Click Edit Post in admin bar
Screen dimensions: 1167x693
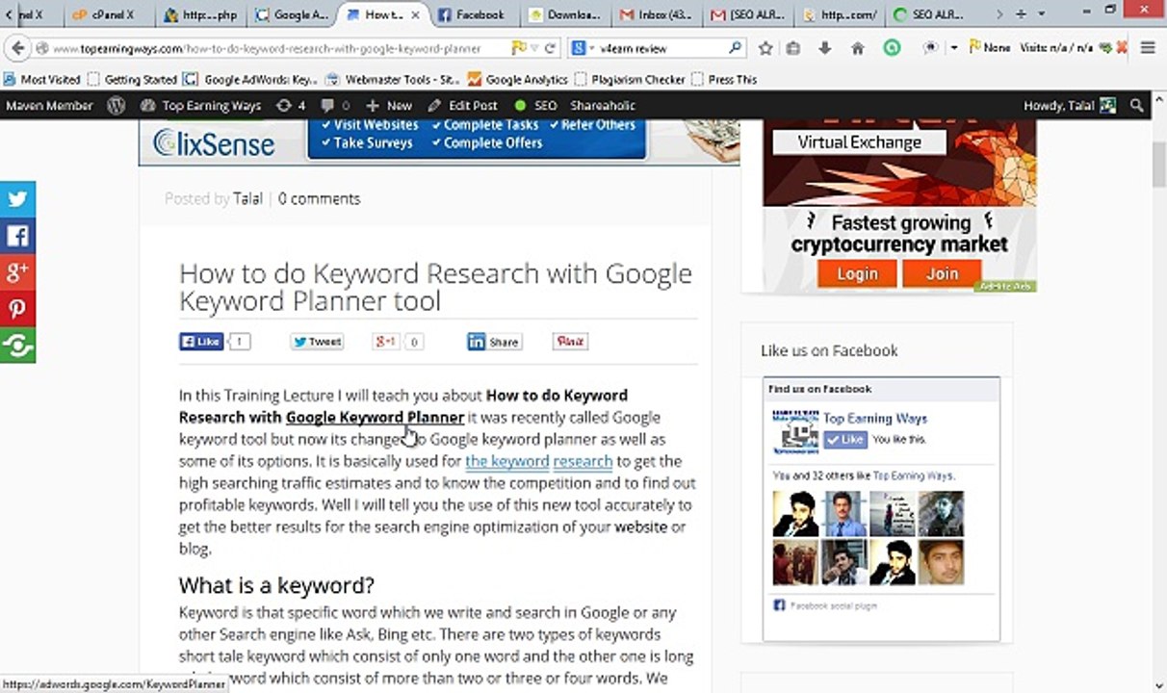tap(462, 106)
